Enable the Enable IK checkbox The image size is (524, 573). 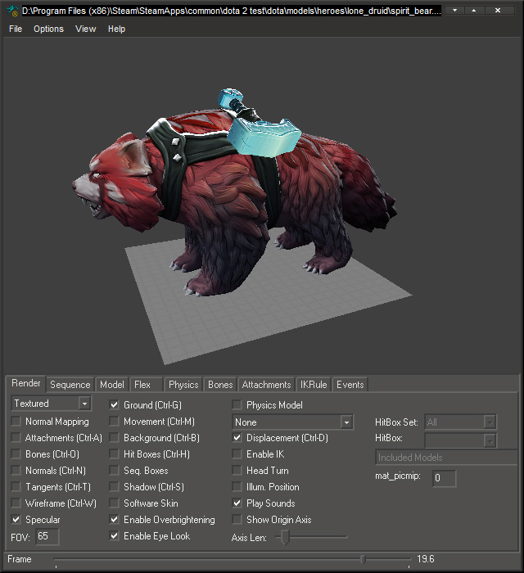pos(237,454)
